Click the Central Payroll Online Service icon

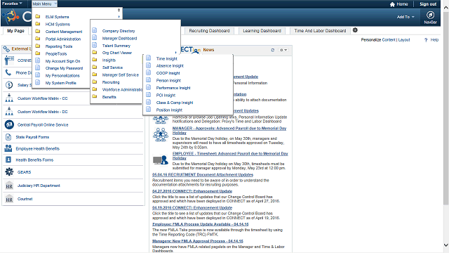(x=9, y=125)
